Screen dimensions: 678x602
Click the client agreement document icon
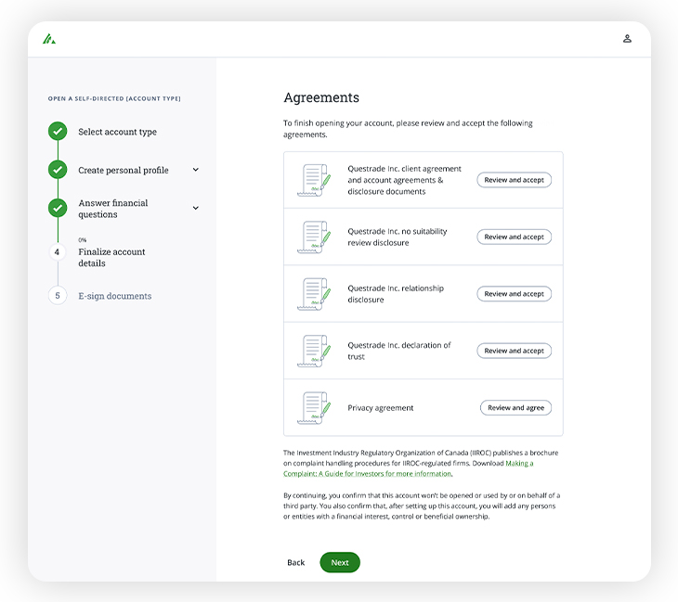[314, 180]
